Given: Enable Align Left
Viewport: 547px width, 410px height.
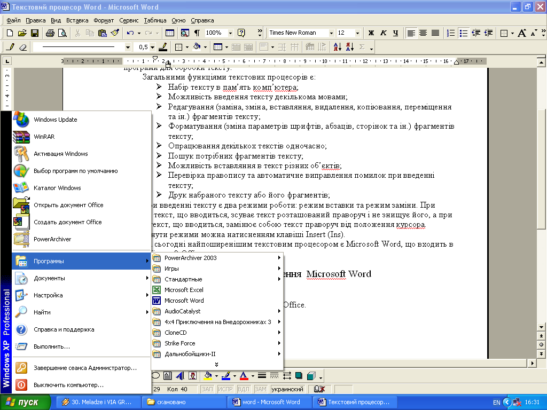Looking at the screenshot, I should click(x=411, y=33).
